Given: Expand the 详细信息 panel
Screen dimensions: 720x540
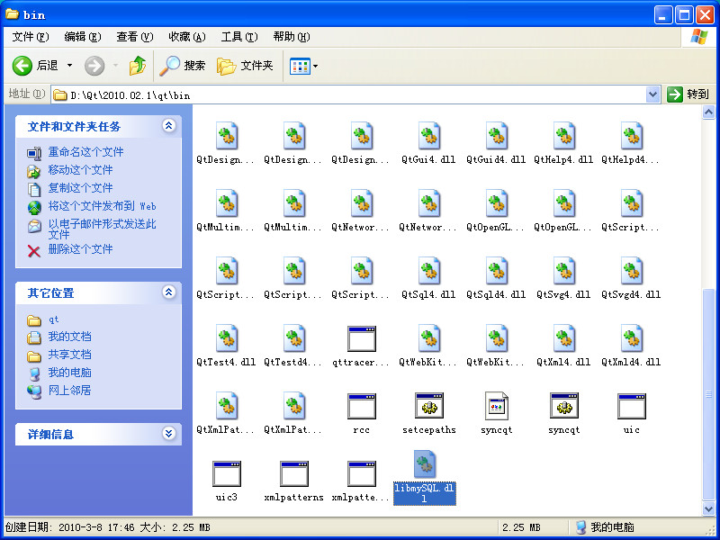Looking at the screenshot, I should click(168, 434).
